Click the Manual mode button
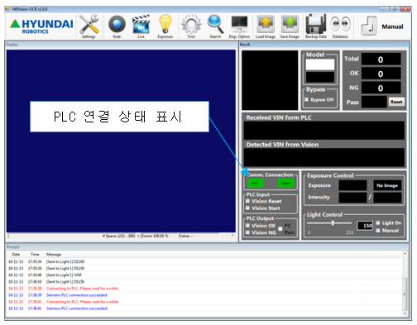This screenshot has height=325, width=417. click(383, 26)
